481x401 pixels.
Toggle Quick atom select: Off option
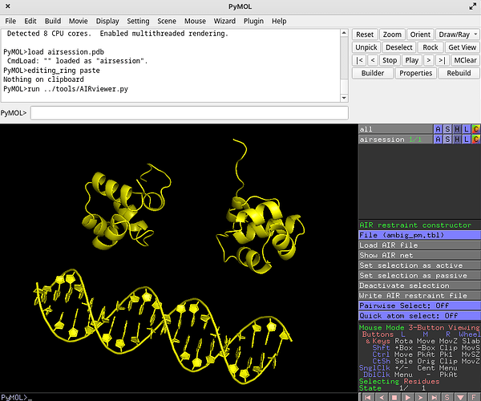(418, 315)
